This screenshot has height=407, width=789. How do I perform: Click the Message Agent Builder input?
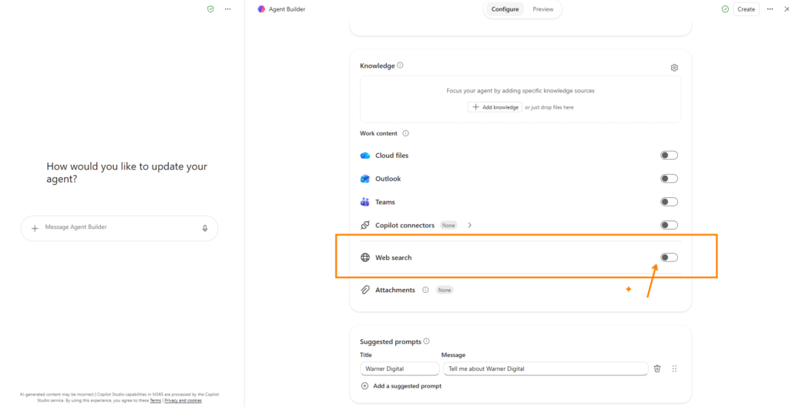tap(119, 228)
